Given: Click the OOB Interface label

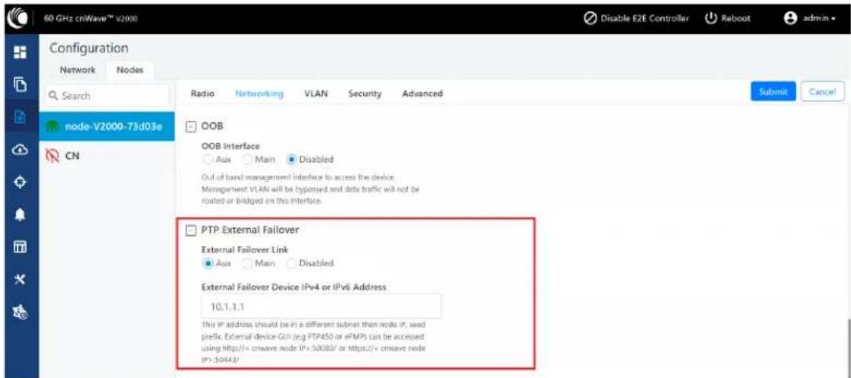Looking at the screenshot, I should coord(231,146).
